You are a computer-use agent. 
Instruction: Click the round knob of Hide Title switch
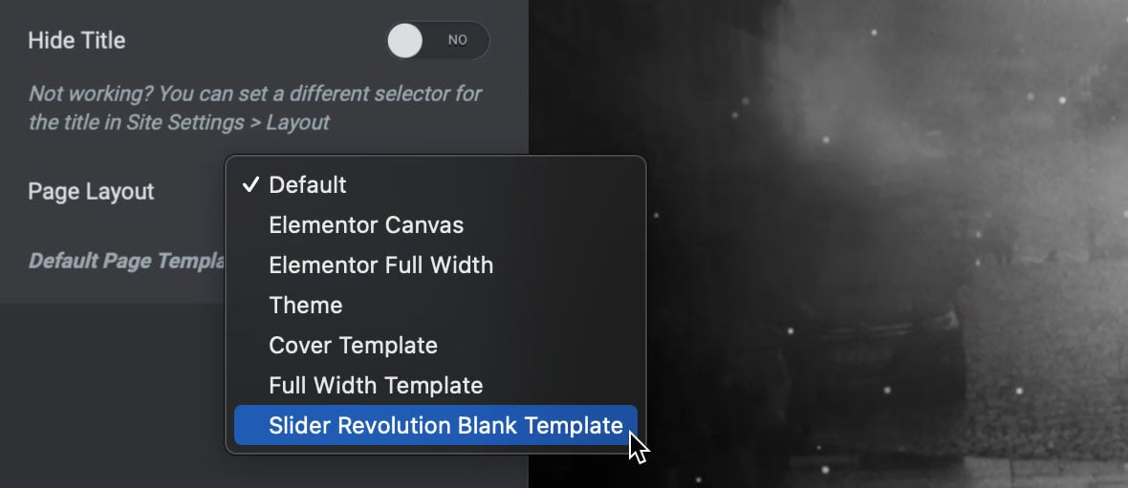(404, 40)
